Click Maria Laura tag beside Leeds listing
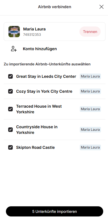The width and height of the screenshot is (108, 219). point(90,76)
